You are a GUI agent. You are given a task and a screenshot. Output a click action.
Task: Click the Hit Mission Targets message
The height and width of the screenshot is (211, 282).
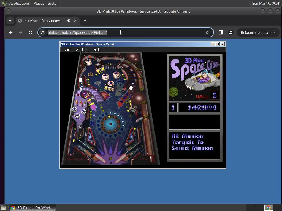pyautogui.click(x=192, y=142)
